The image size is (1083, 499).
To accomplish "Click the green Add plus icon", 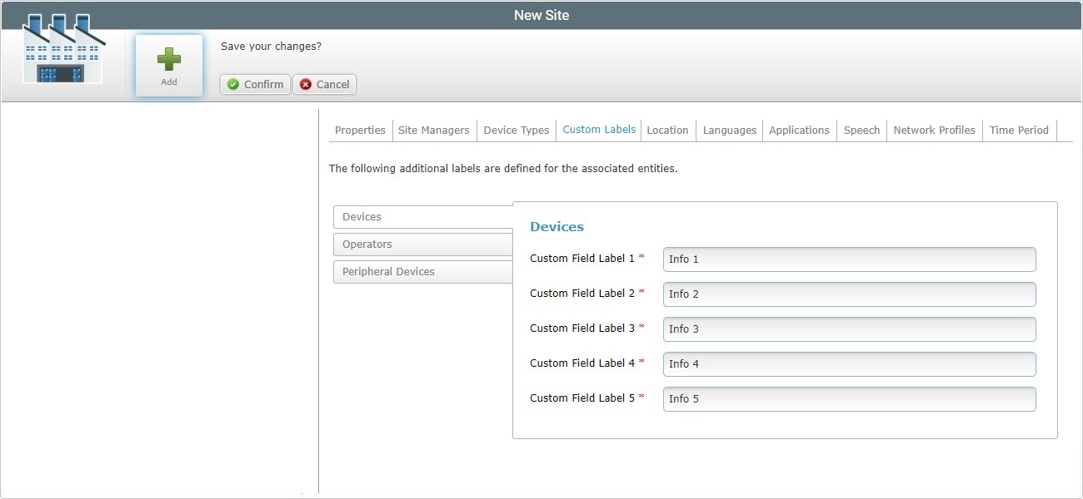I will click(x=168, y=58).
